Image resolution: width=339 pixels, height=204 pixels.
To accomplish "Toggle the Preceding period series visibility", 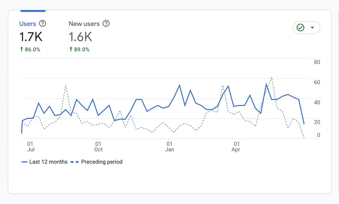I will click(102, 162).
